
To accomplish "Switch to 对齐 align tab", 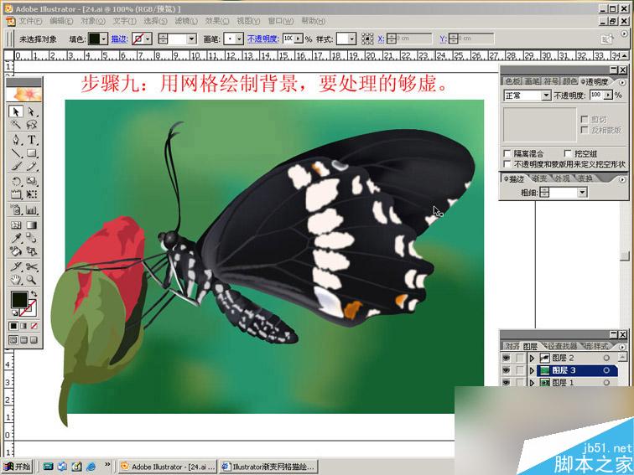I will click(x=512, y=346).
